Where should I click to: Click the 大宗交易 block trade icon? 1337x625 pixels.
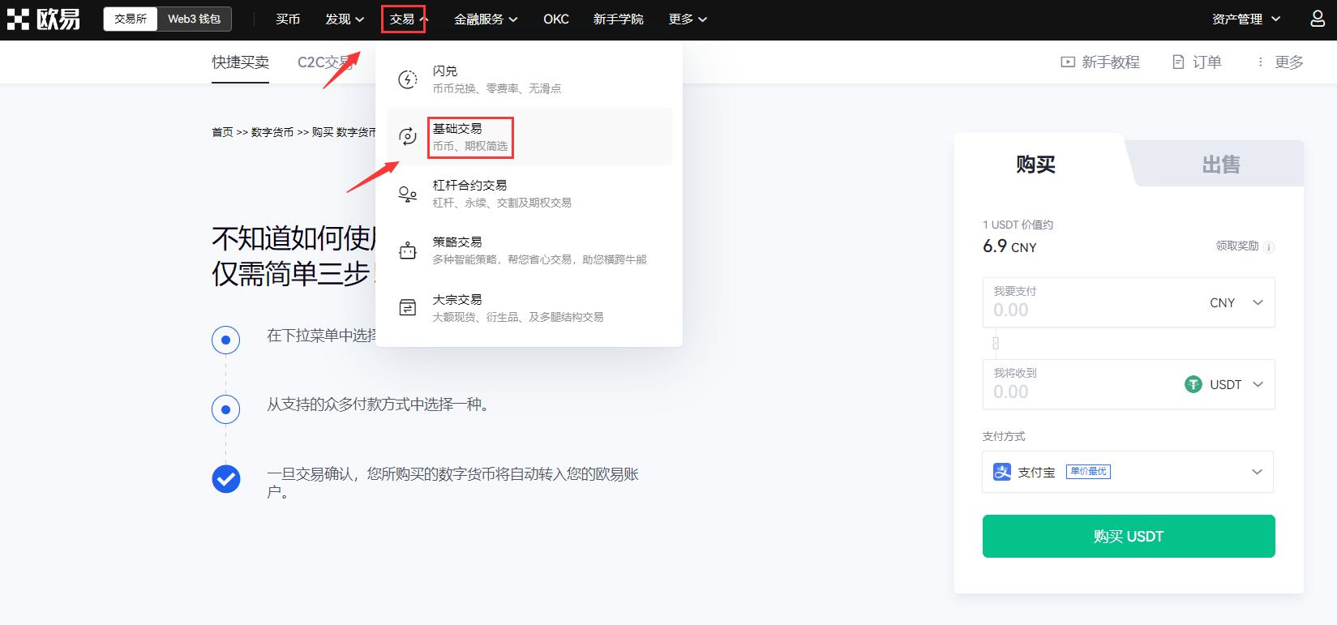(x=408, y=308)
